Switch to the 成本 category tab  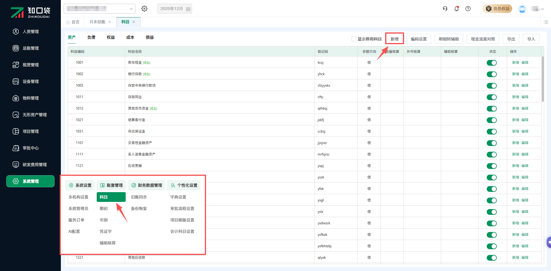130,37
